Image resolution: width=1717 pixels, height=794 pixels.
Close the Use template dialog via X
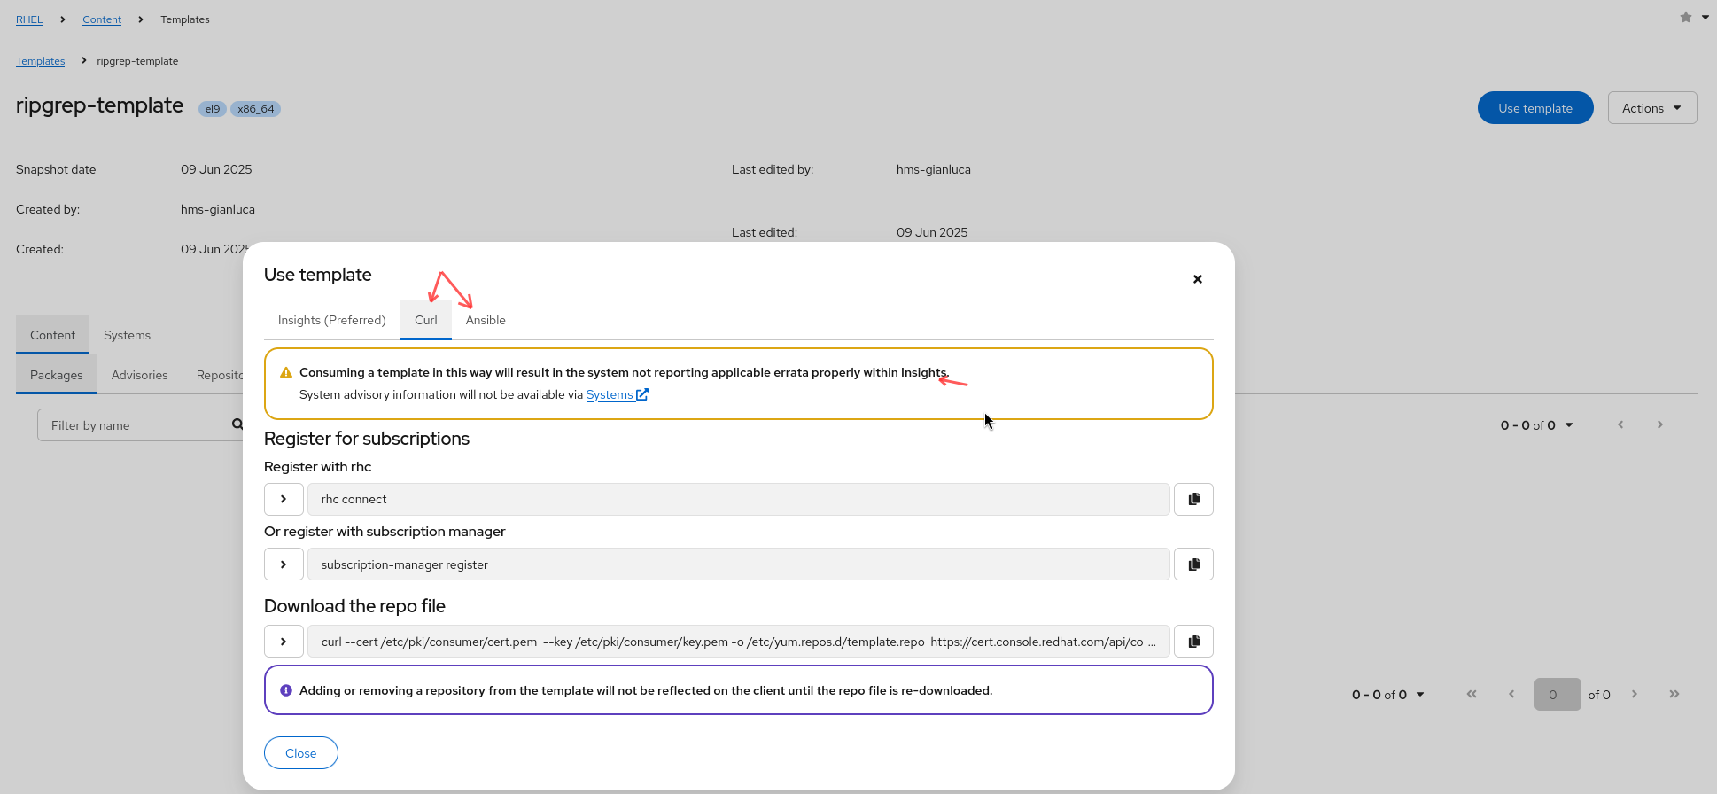[x=1197, y=279]
